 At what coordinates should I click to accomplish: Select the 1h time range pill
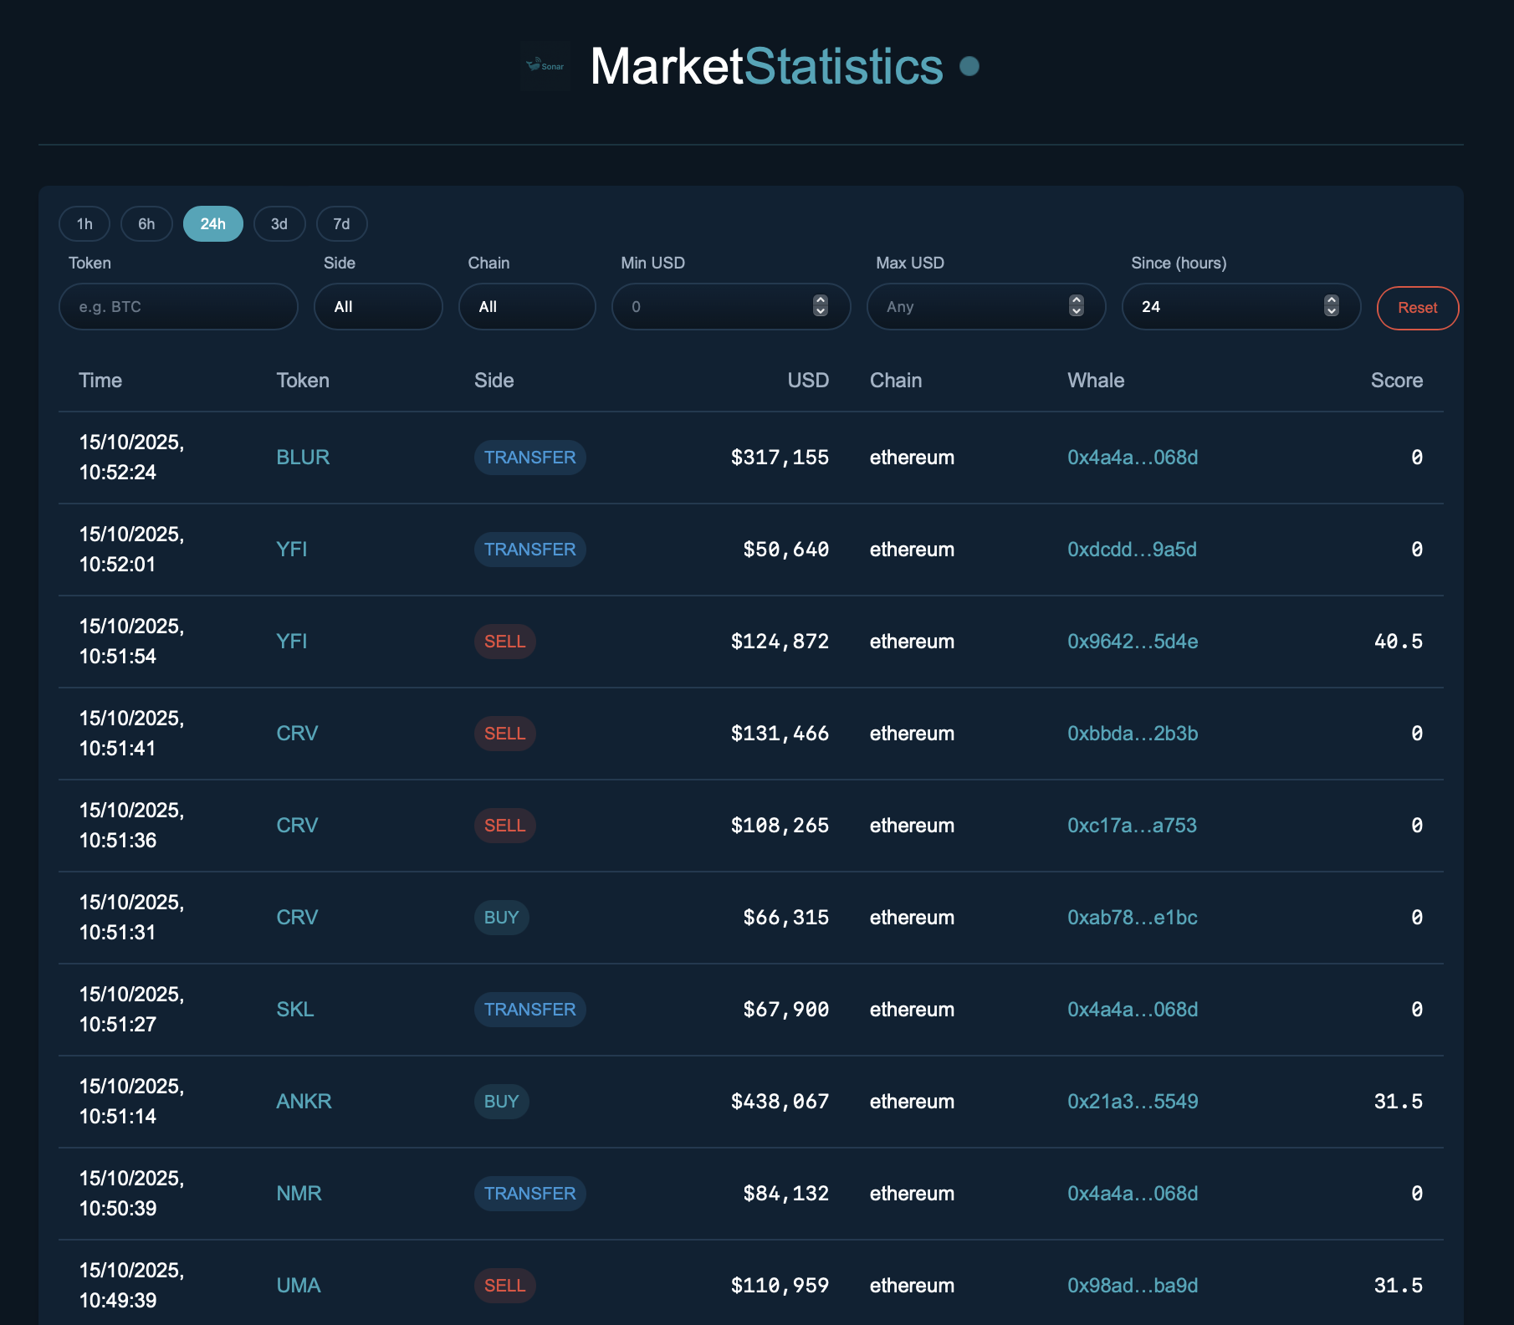[x=84, y=224]
